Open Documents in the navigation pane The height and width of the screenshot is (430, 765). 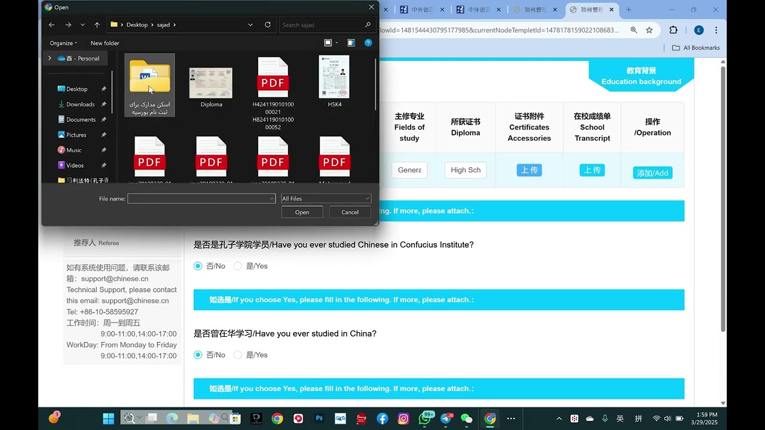pos(81,119)
